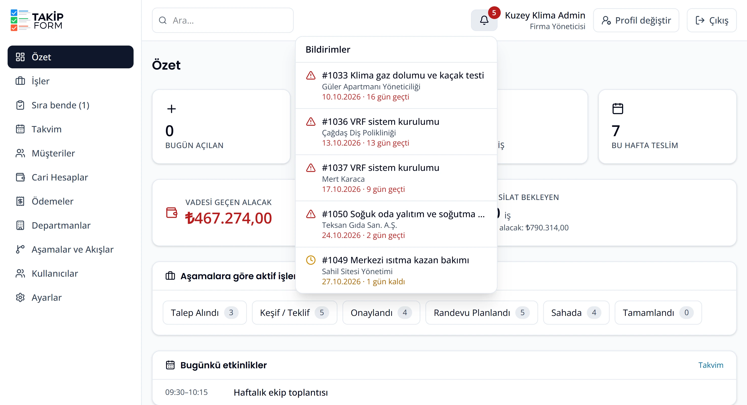Open notification #1049 Merkezi ısıtma kazan bakımı

[396, 270]
